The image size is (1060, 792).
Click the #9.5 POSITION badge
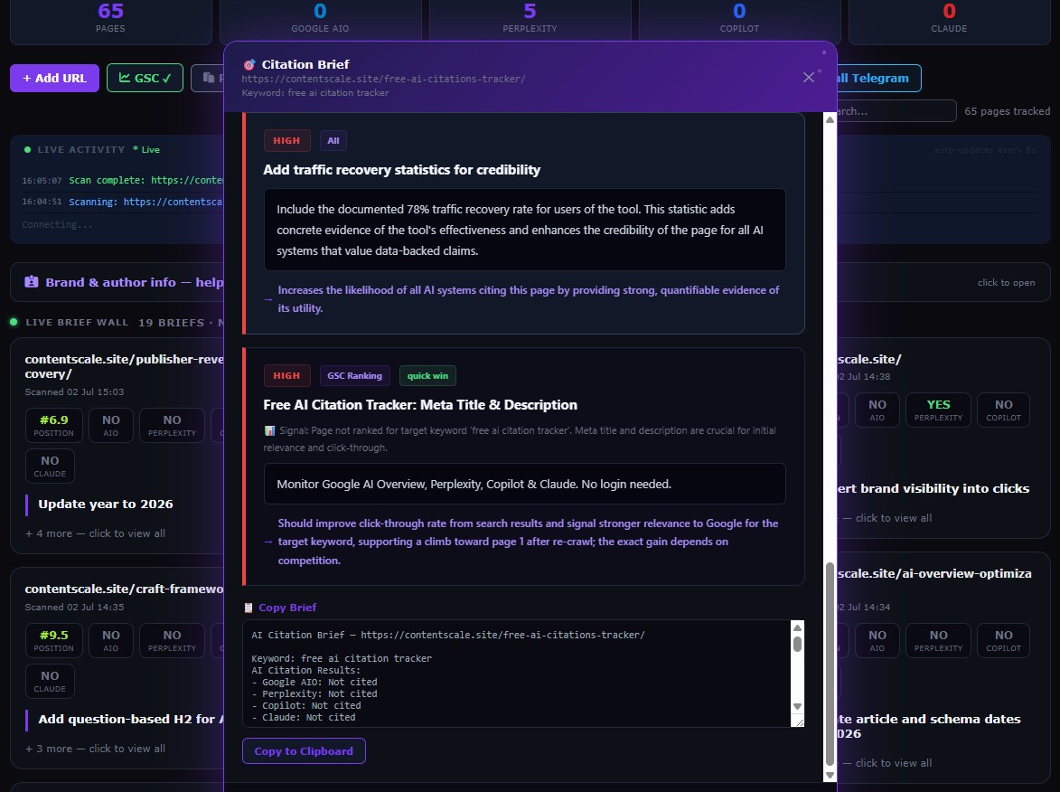tap(54, 640)
